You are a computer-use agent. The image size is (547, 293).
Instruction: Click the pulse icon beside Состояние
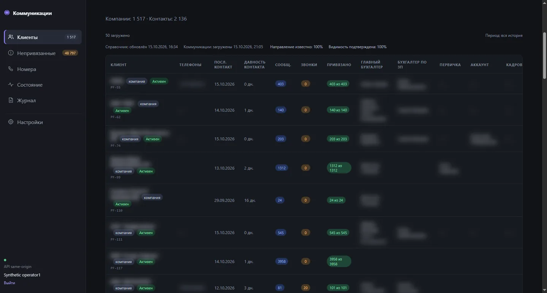click(x=11, y=84)
